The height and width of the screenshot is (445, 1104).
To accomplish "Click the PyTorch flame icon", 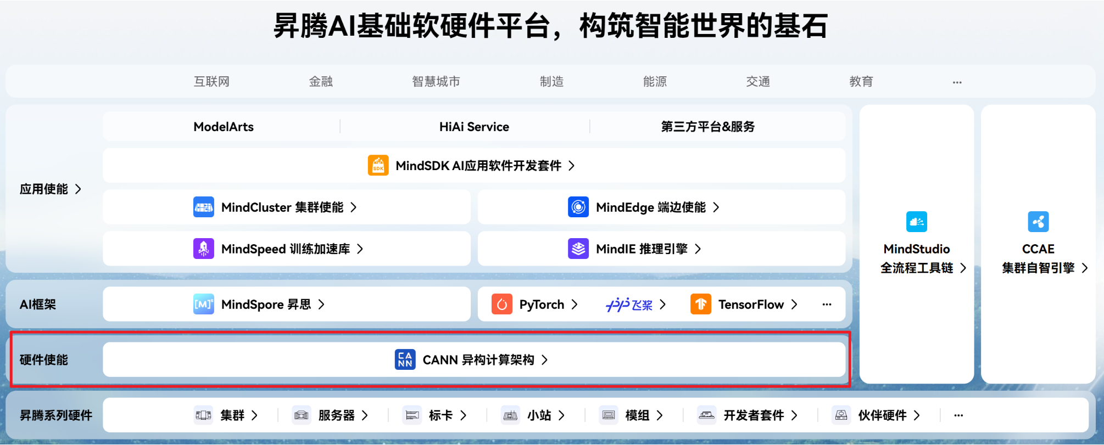I will pos(502,305).
